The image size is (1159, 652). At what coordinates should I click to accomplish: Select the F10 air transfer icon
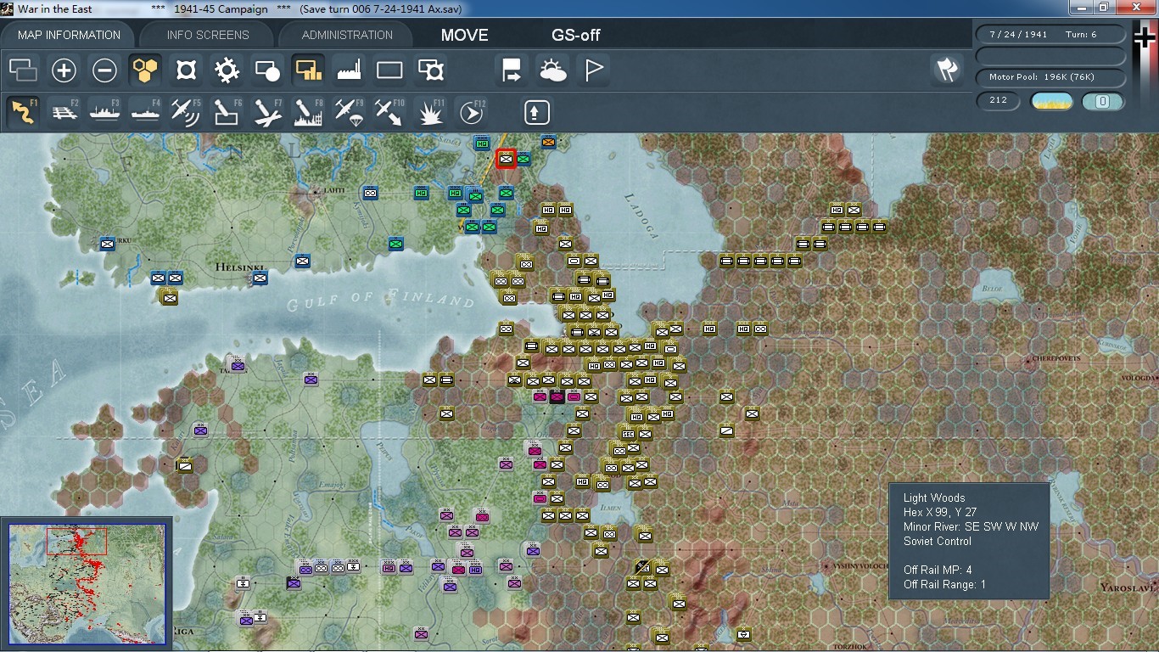[389, 112]
